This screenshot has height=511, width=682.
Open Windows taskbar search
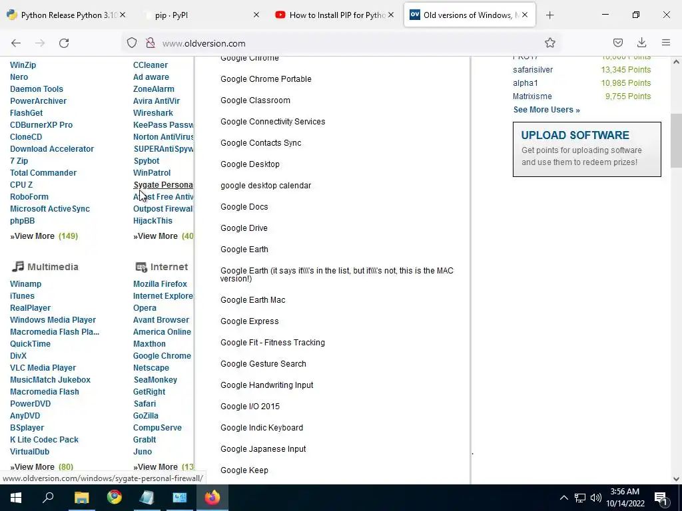coord(48,498)
